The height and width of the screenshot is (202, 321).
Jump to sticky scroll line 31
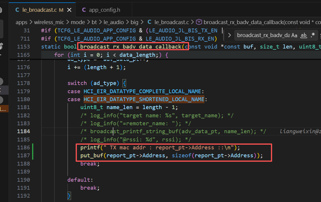click(165, 31)
